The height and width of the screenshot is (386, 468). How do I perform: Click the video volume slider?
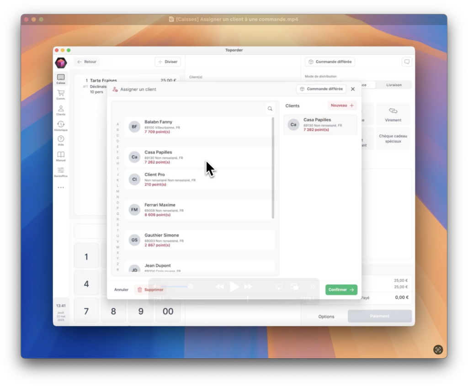coord(176,286)
